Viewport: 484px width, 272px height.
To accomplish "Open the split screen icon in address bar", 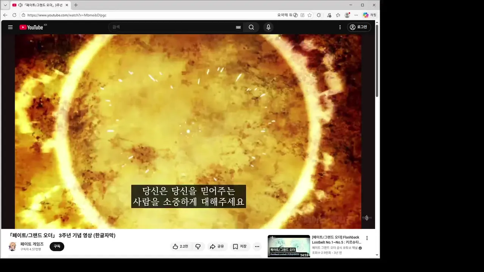I will (x=302, y=15).
